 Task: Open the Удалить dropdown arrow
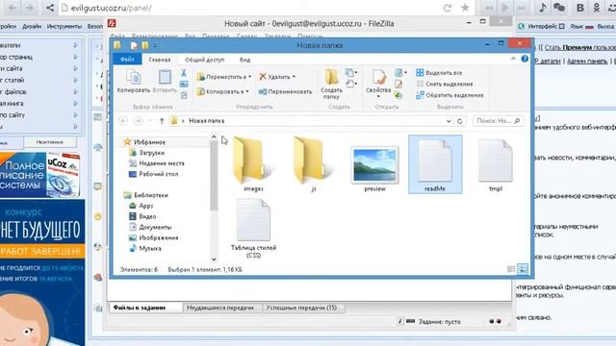pyautogui.click(x=294, y=77)
